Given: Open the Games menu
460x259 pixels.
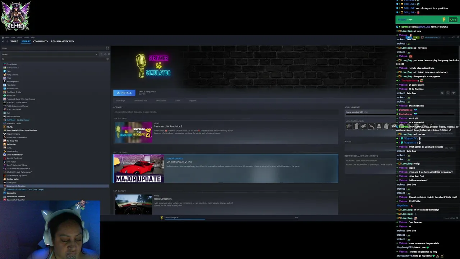Looking at the screenshot, I should pyautogui.click(x=27, y=37).
